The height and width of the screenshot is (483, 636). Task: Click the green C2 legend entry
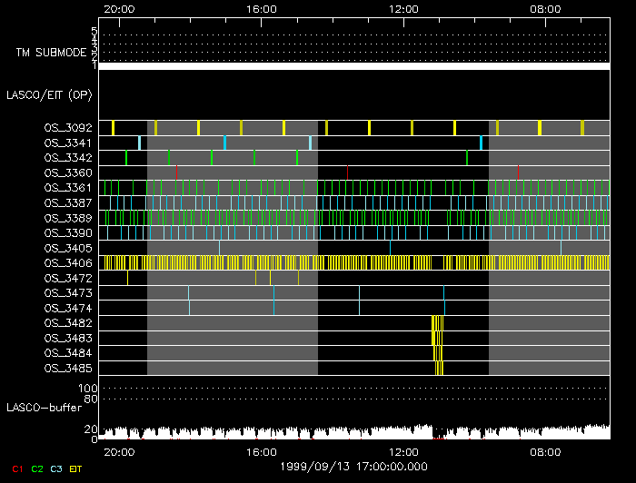pos(37,468)
